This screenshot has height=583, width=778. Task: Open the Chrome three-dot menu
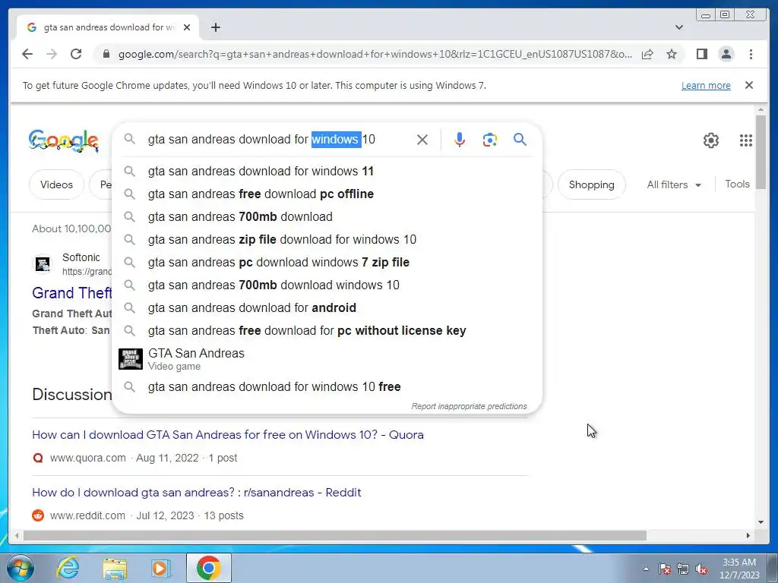pos(751,54)
